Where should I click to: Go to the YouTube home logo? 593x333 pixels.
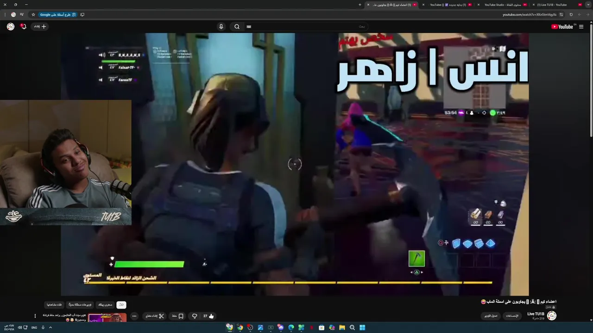pos(562,27)
